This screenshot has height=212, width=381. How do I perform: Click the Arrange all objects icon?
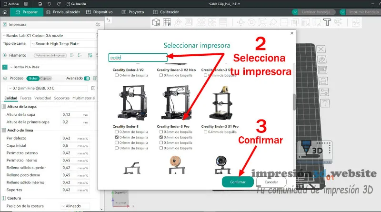(x=189, y=22)
